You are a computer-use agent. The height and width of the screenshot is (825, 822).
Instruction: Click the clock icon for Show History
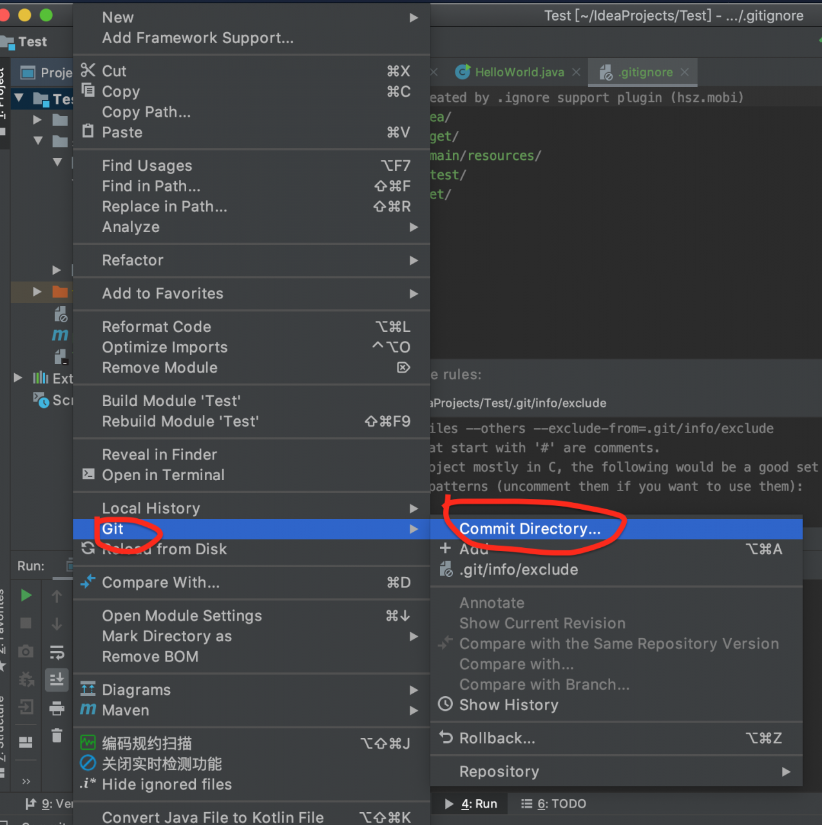click(x=445, y=704)
